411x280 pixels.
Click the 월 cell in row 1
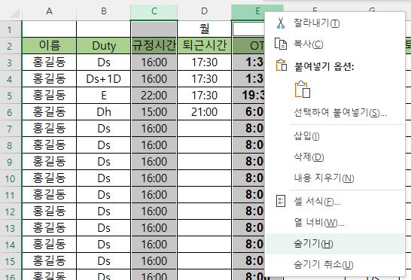tap(205, 29)
